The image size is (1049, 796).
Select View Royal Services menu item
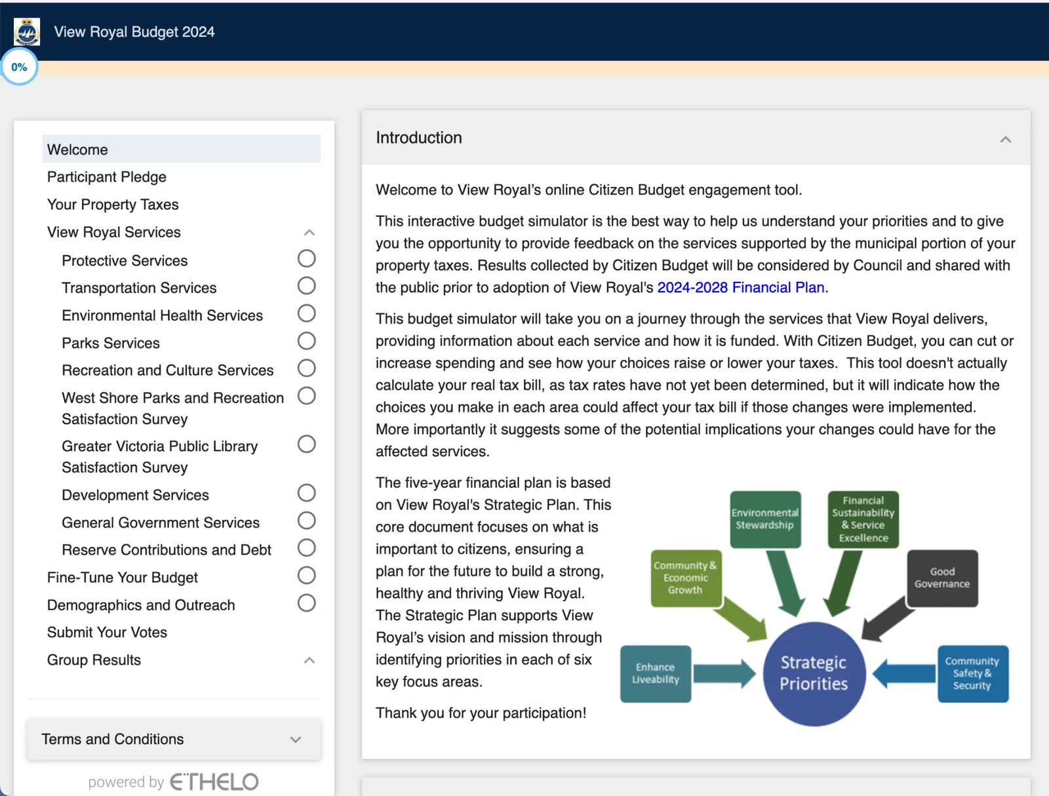coord(114,232)
